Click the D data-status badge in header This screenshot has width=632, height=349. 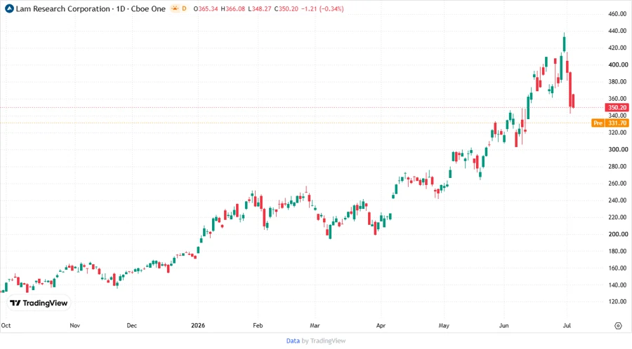(x=184, y=8)
